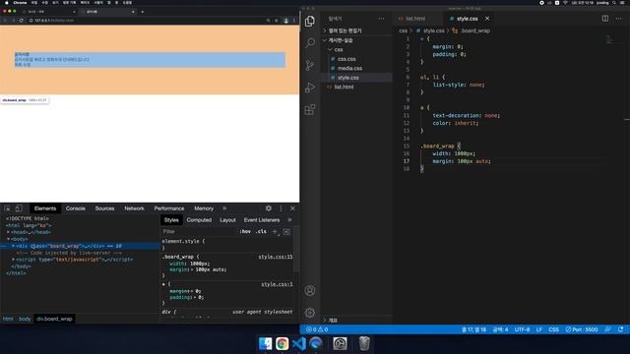Open the style.css:15 source link
Screen dimensions: 630x354
point(276,257)
